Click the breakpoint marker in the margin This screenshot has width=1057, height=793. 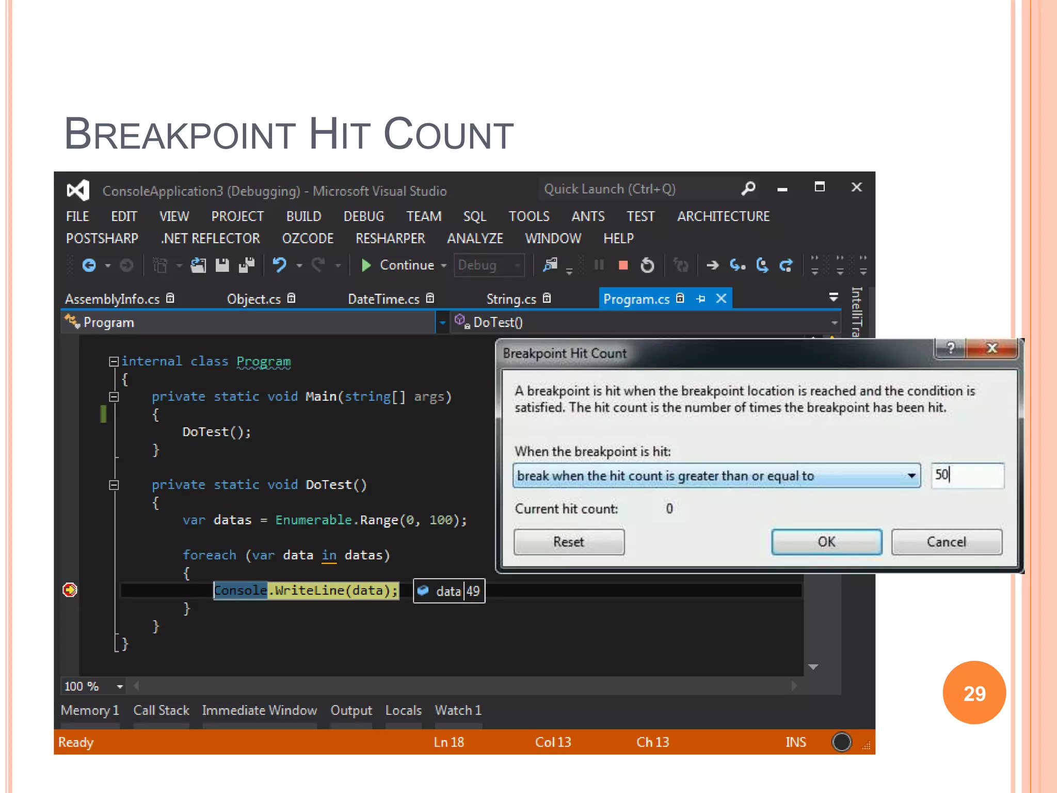click(x=70, y=590)
